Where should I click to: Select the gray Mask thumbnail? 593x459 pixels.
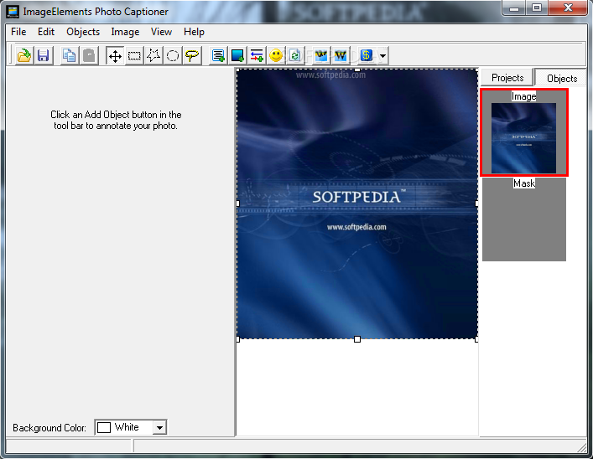coord(523,219)
